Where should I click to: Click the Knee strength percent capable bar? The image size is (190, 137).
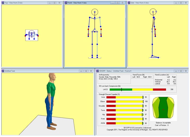coord(125,119)
